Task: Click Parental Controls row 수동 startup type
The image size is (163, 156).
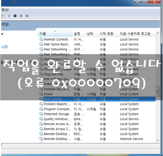Action: click(103, 39)
